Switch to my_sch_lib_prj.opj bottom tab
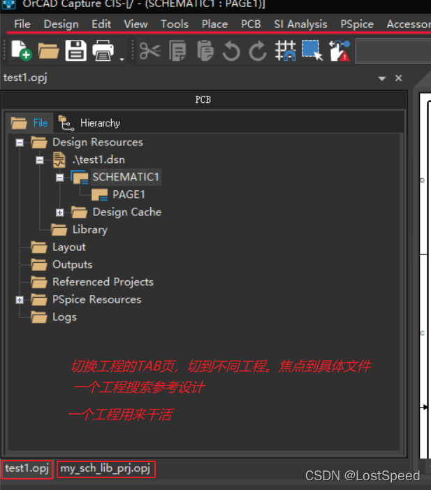The width and height of the screenshot is (431, 490). [105, 469]
